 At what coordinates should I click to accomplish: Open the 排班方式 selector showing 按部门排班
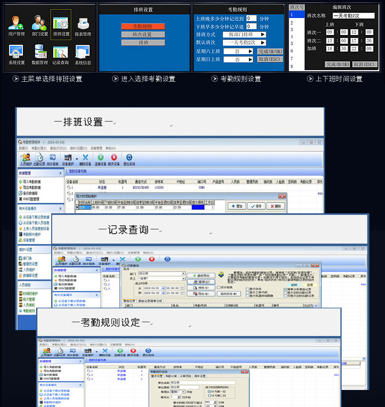point(245,35)
